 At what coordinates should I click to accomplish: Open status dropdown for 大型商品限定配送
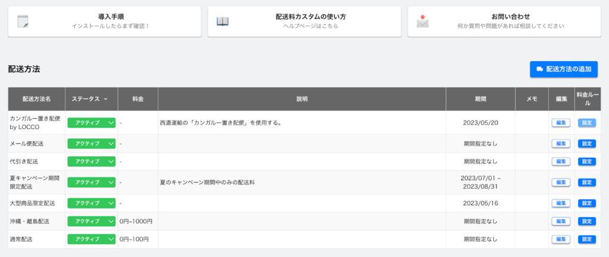pyautogui.click(x=91, y=203)
